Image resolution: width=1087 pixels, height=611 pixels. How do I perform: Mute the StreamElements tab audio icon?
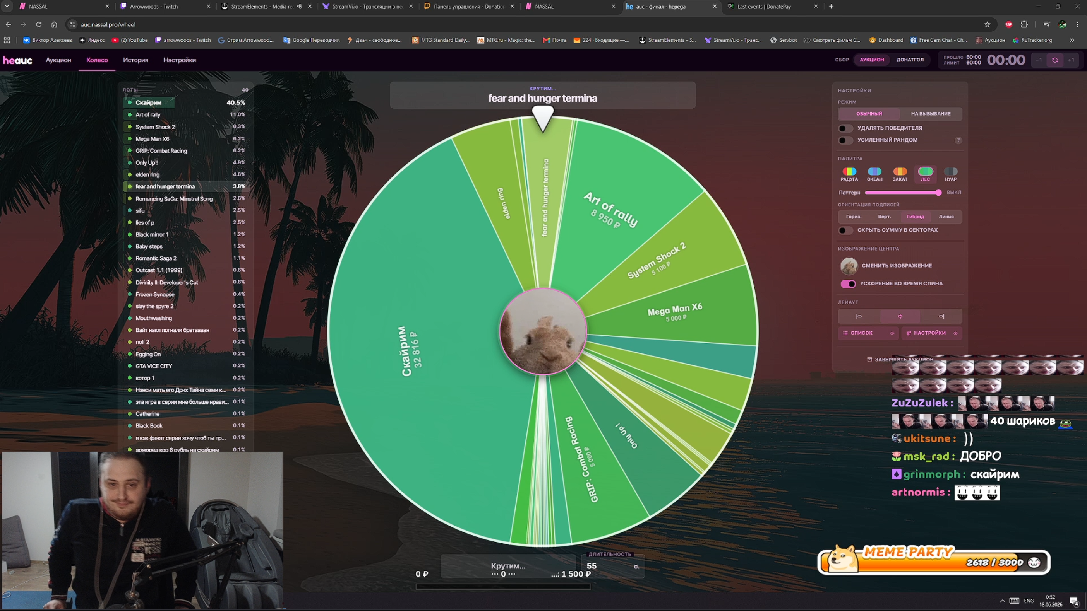(300, 6)
